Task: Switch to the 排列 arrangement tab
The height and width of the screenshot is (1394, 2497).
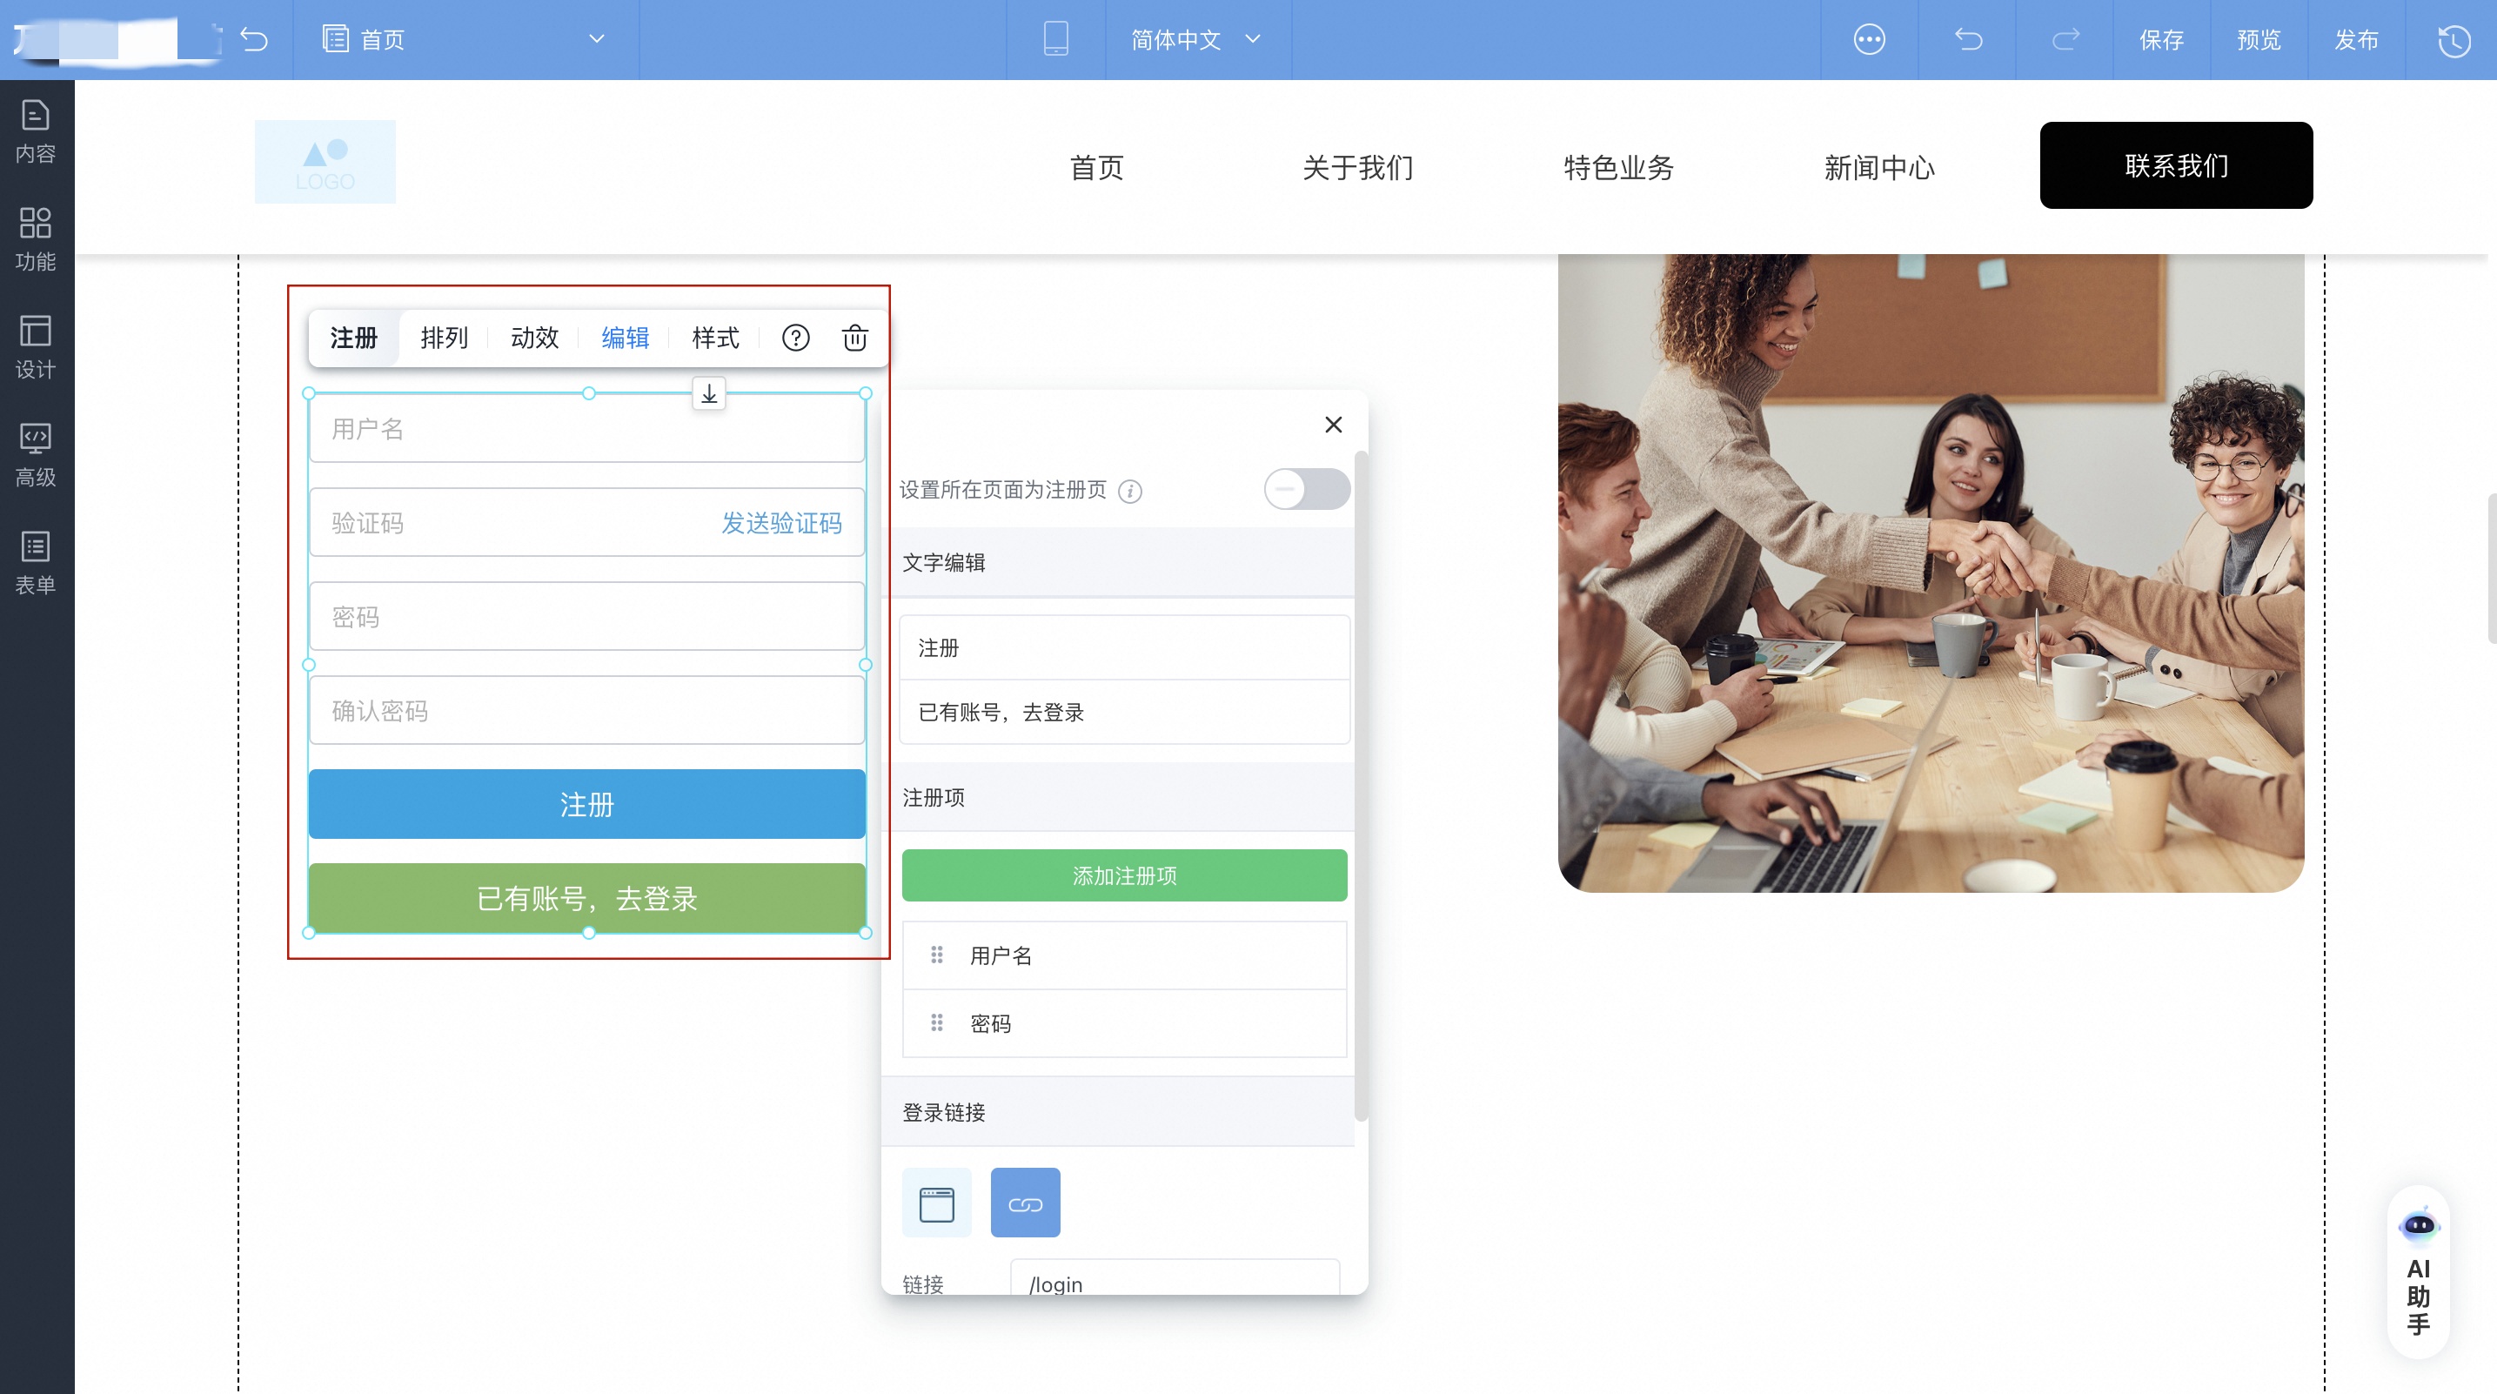Action: tap(444, 338)
